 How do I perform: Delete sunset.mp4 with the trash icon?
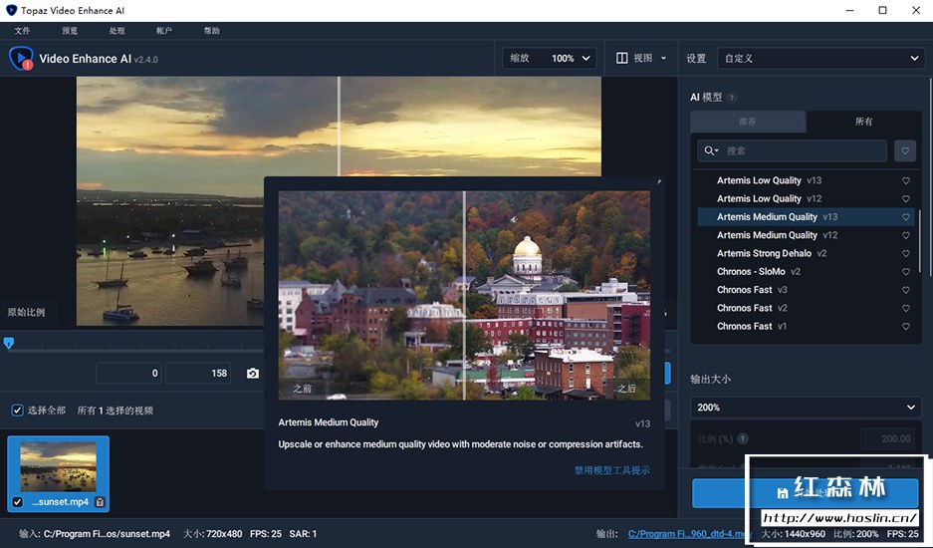(100, 502)
